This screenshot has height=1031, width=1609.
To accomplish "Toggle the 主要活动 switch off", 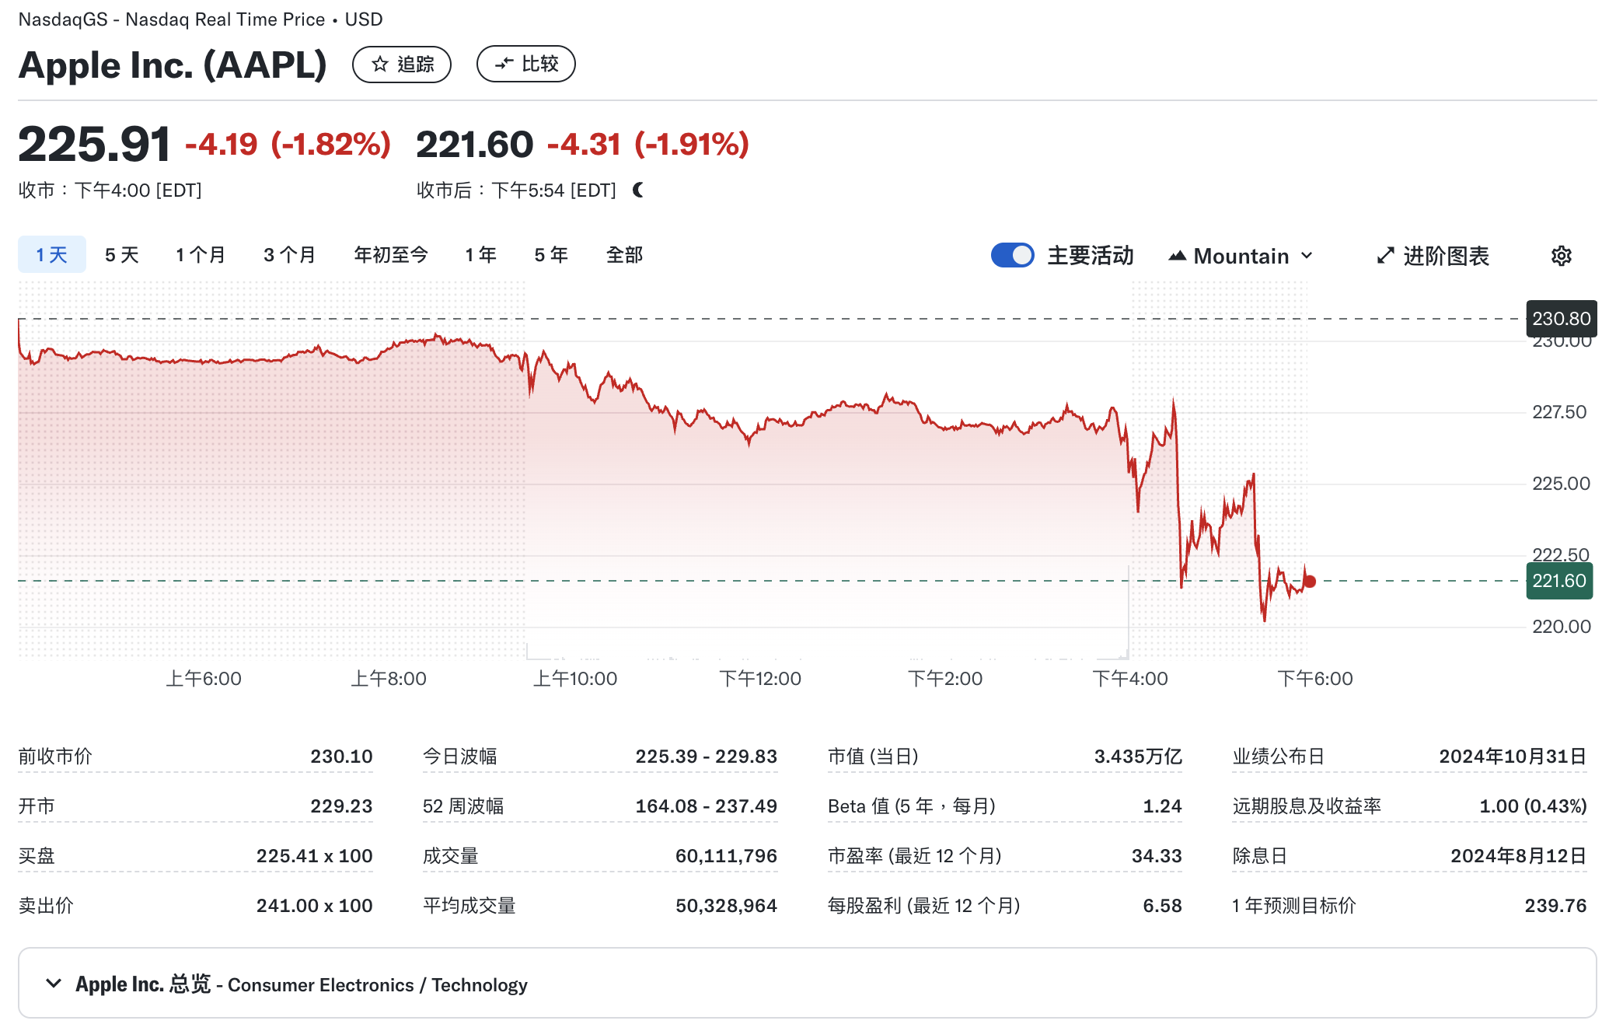I will tap(1012, 256).
